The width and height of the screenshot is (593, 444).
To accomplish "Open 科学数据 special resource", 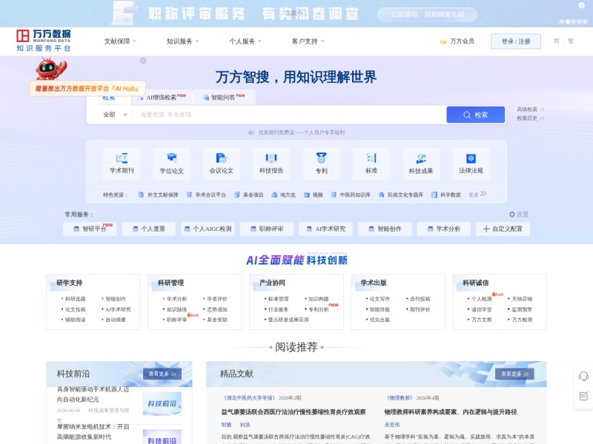I will click(x=446, y=195).
